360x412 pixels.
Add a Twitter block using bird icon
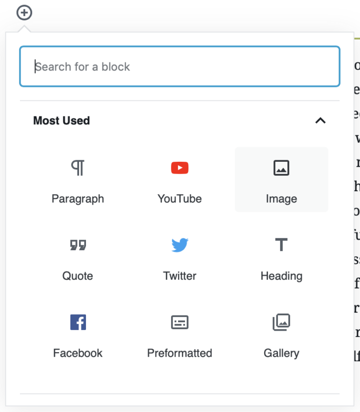tap(179, 245)
